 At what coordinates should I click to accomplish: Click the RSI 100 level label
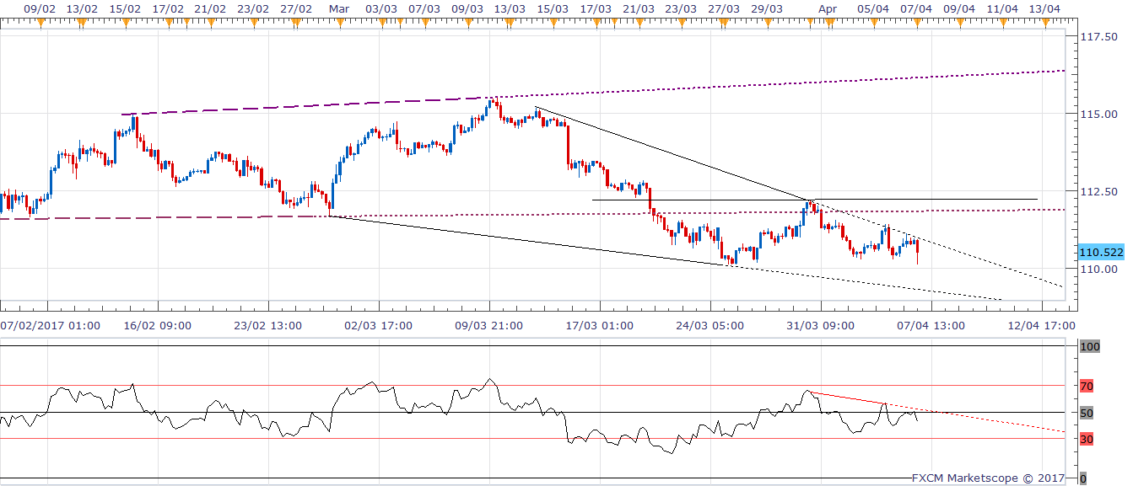click(x=1090, y=346)
